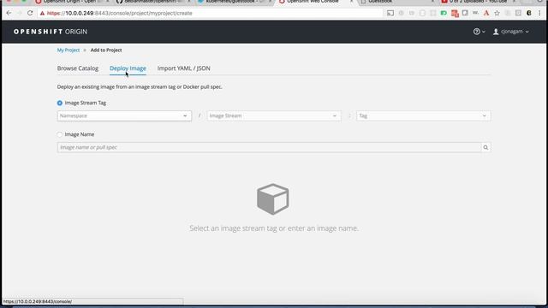Reload the page with the refresh icon

click(30, 13)
